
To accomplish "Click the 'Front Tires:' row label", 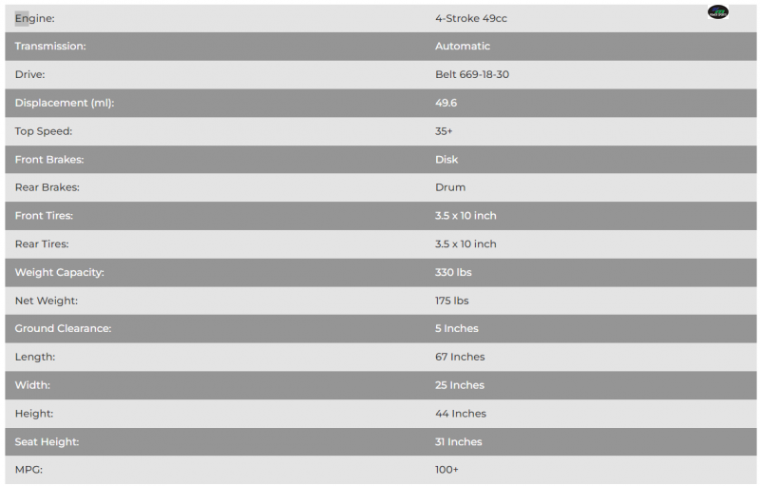I will pos(44,216).
